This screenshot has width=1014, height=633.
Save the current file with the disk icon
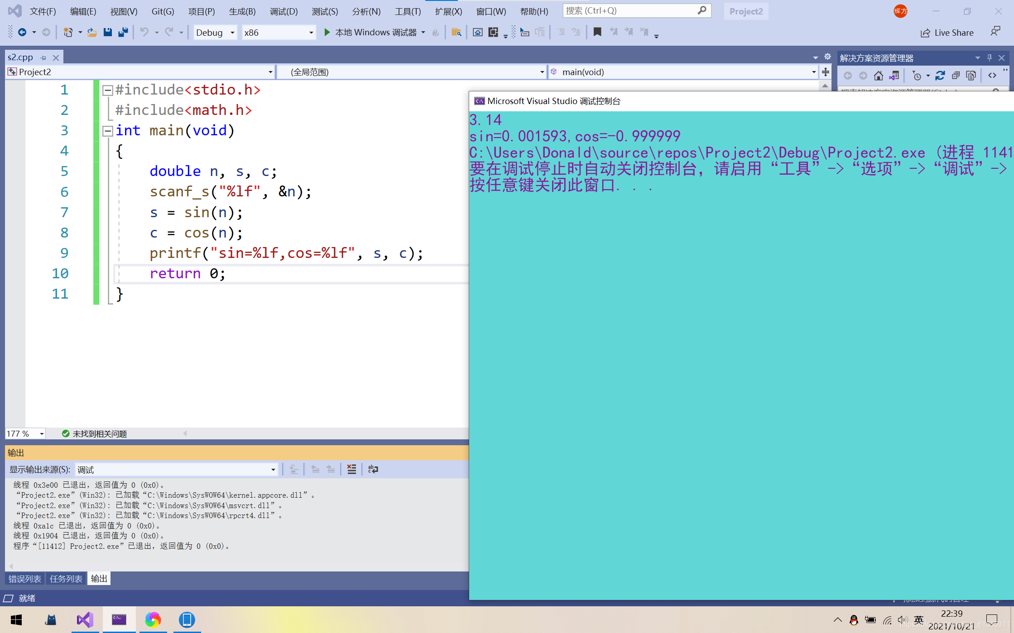click(x=107, y=32)
